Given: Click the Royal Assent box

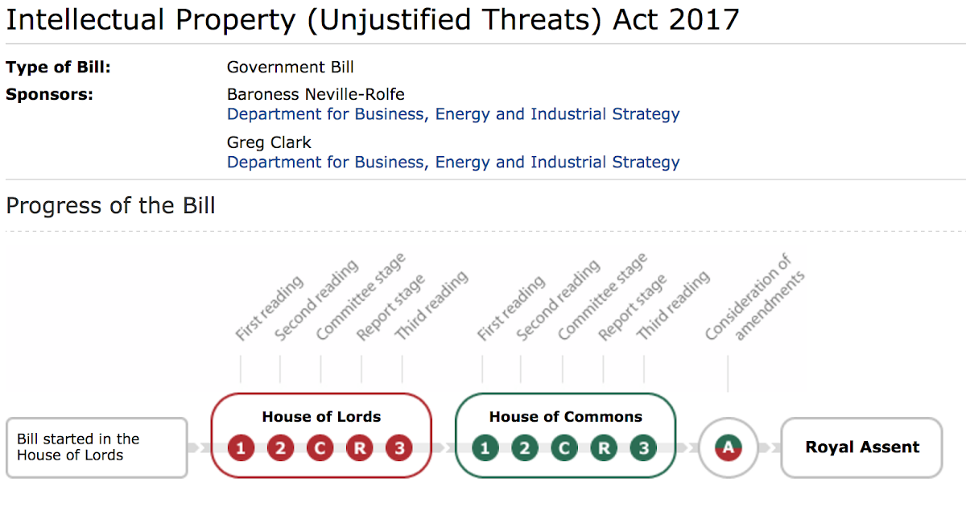Looking at the screenshot, I should click(861, 447).
